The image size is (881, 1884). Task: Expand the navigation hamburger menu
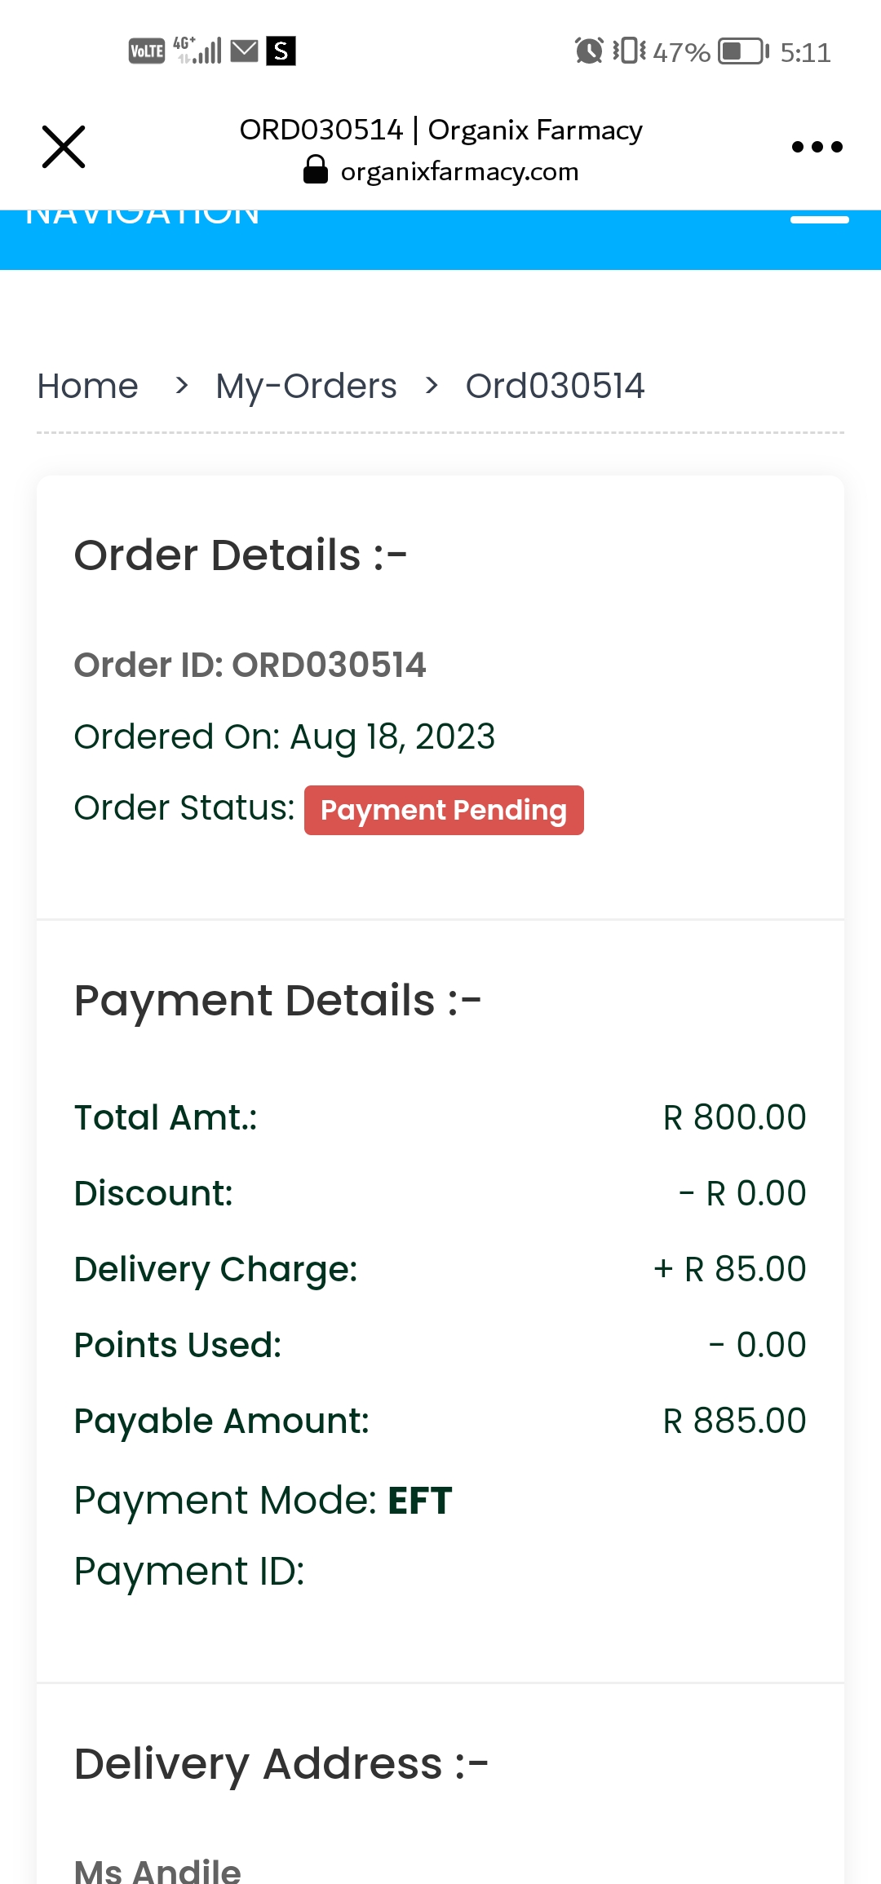[x=820, y=219]
